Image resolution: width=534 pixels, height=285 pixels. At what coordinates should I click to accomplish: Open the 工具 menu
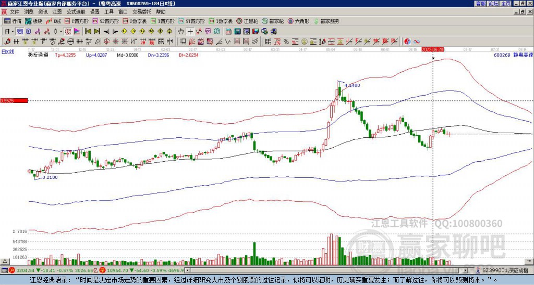108,12
